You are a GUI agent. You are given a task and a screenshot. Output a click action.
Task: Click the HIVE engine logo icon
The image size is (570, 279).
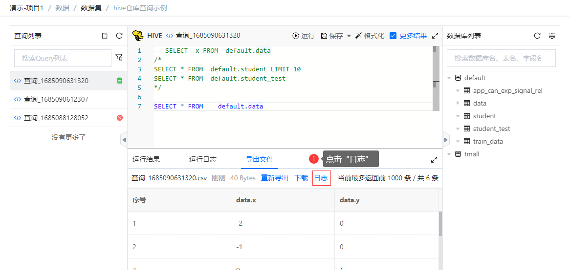137,36
